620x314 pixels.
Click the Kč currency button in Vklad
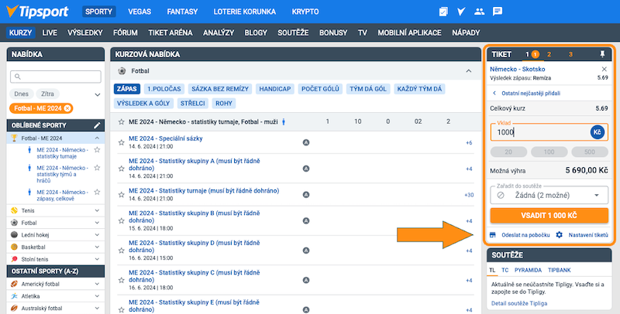point(598,132)
